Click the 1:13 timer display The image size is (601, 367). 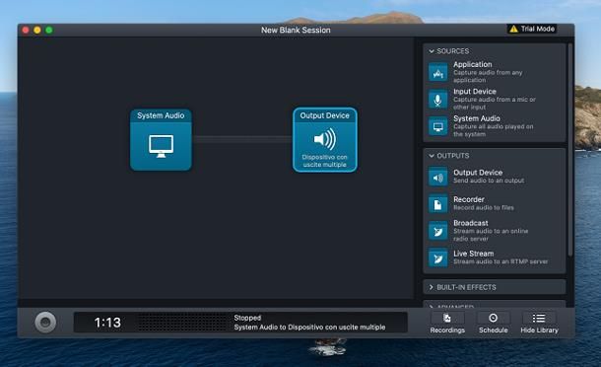coord(107,323)
